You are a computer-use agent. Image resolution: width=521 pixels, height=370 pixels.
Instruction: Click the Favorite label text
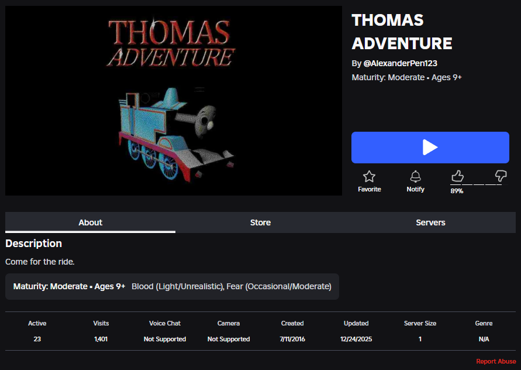369,189
